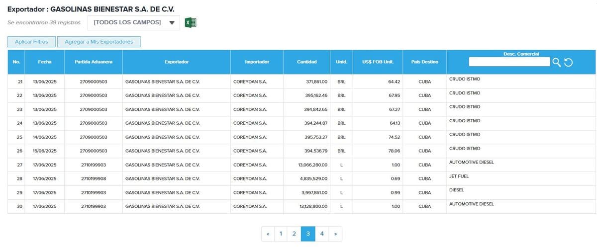Click the DIESEL description in row 29

point(456,190)
